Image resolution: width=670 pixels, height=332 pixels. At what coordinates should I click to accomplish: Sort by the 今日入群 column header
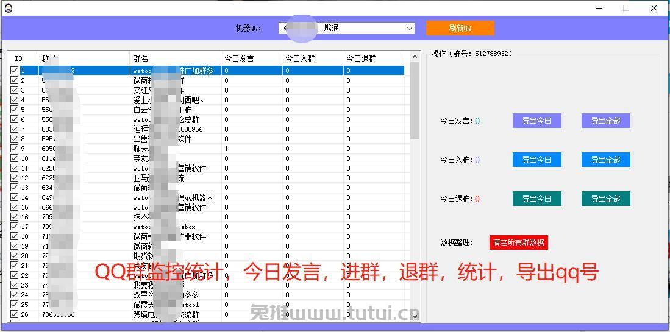(x=312, y=58)
